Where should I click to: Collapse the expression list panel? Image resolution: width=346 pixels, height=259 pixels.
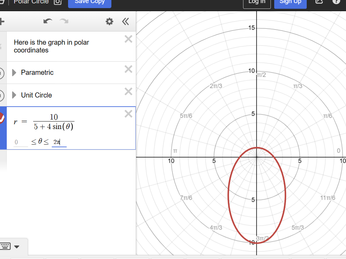point(126,22)
